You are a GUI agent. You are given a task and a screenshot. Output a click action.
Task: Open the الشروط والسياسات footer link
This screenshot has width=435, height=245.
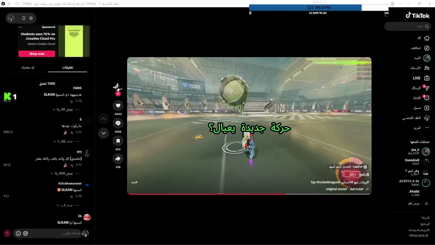(419, 230)
